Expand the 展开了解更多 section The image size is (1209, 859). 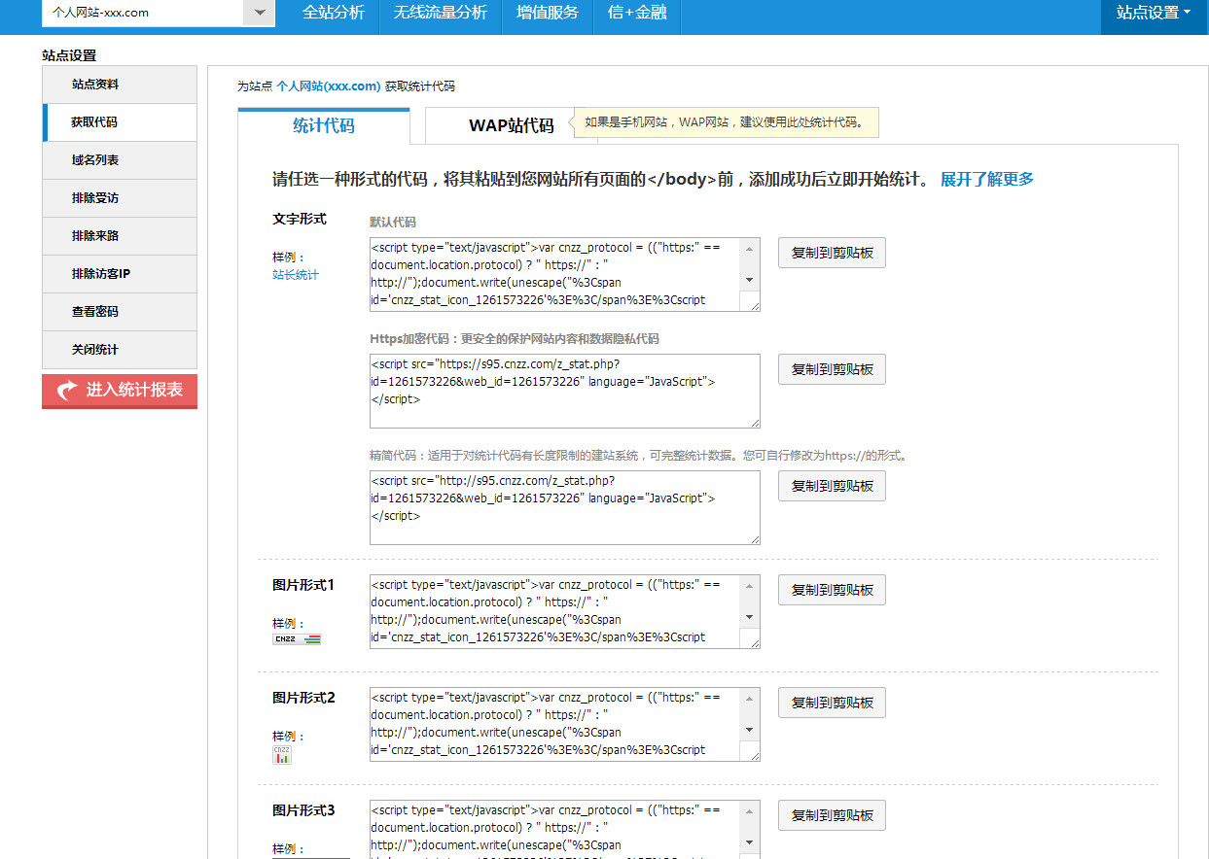click(987, 179)
